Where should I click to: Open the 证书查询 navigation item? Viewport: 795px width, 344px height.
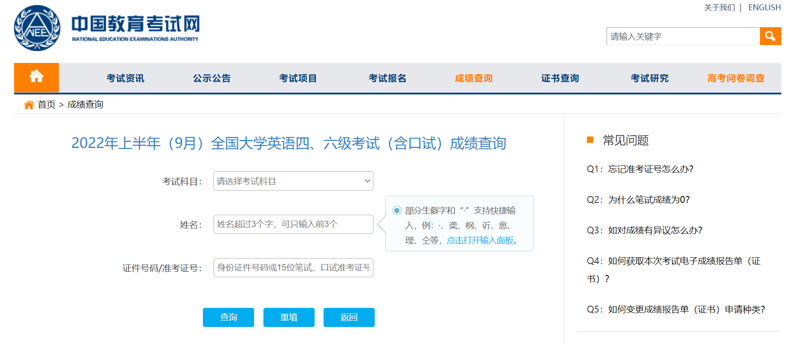pos(560,78)
